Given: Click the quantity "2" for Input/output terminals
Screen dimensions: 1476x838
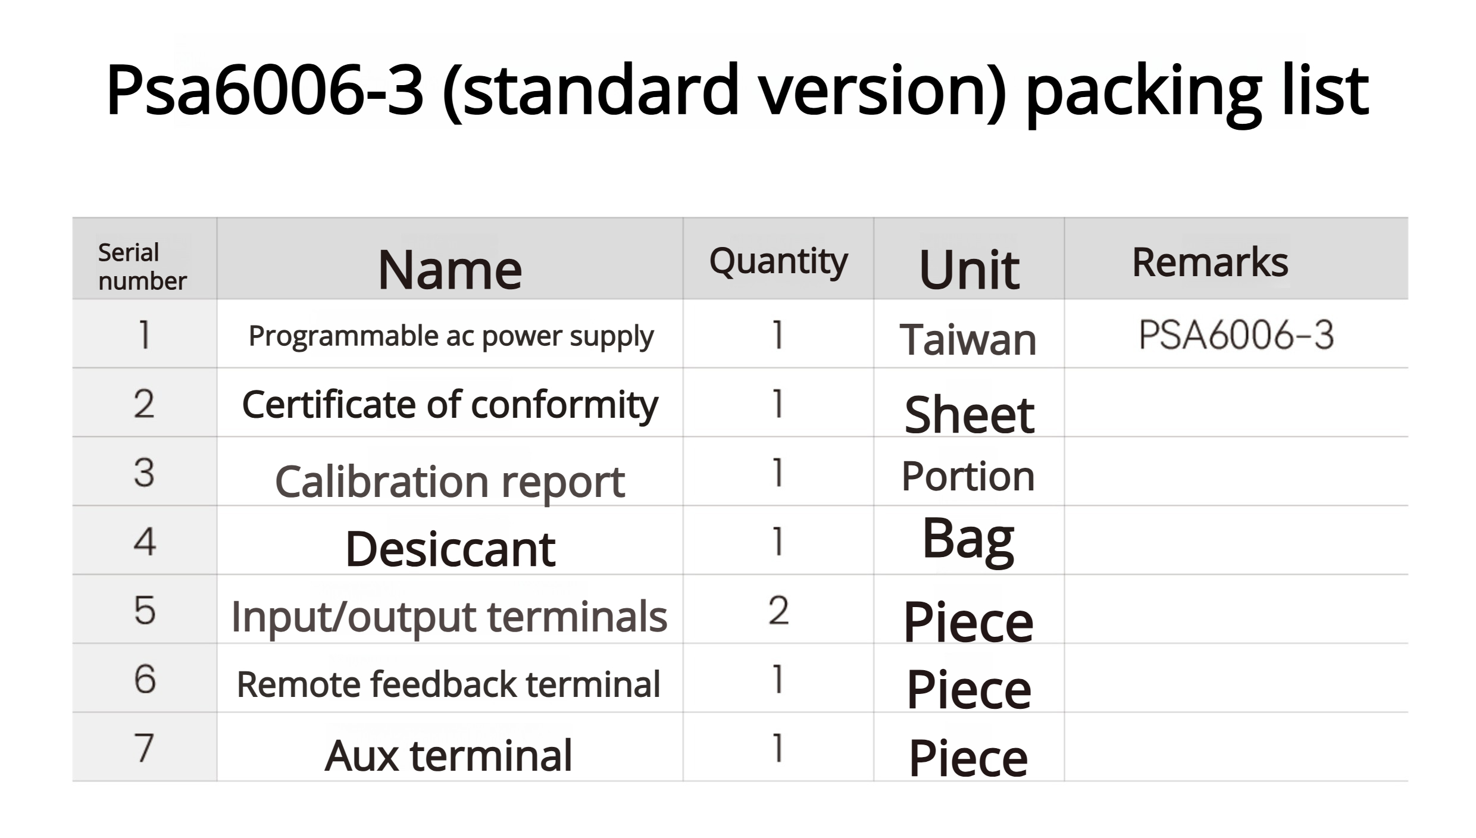Looking at the screenshot, I should point(778,611).
